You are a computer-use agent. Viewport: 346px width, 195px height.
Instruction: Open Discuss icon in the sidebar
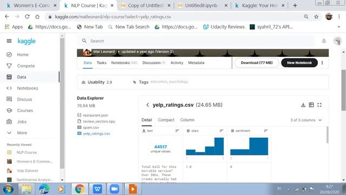click(9, 99)
